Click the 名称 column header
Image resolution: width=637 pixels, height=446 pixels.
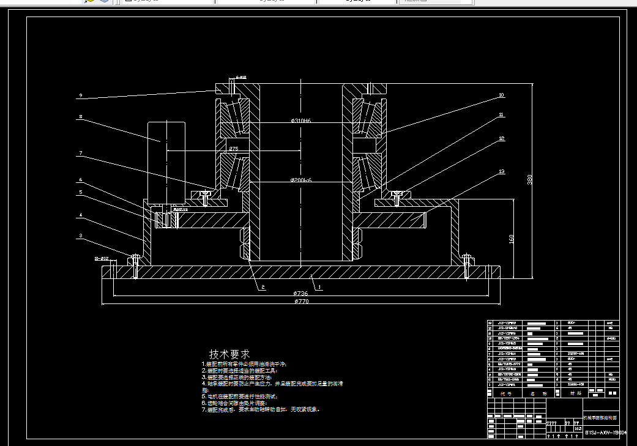(539, 393)
